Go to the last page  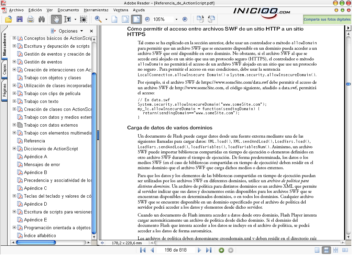point(209,250)
